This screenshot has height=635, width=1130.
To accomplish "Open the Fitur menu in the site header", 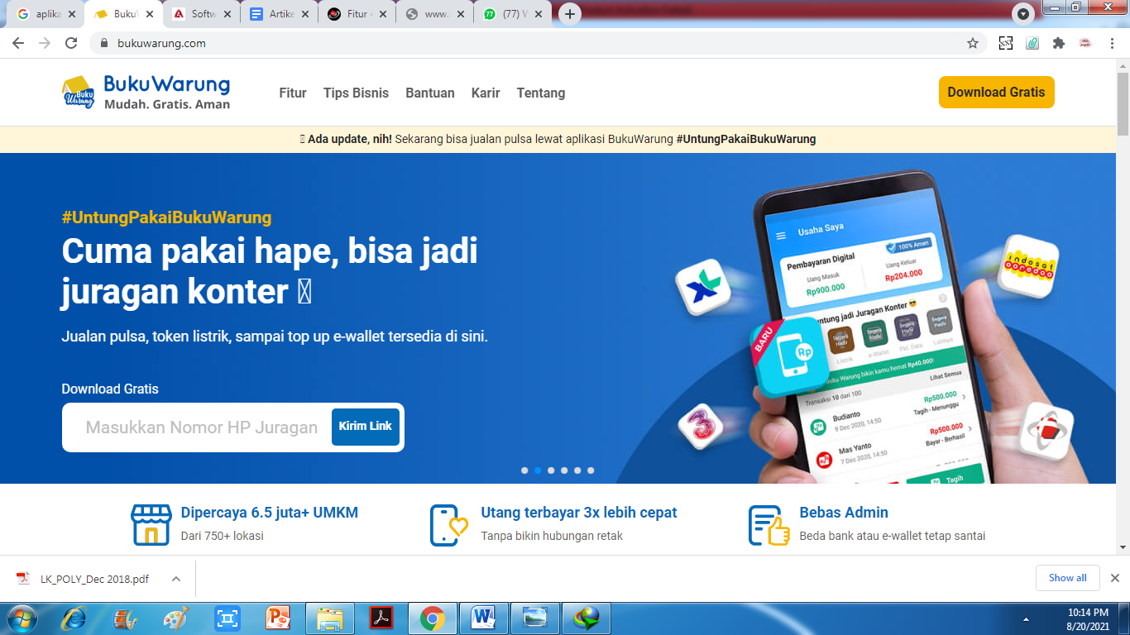I will (x=293, y=93).
